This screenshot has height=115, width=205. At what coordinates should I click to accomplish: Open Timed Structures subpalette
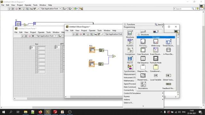tap(168, 42)
